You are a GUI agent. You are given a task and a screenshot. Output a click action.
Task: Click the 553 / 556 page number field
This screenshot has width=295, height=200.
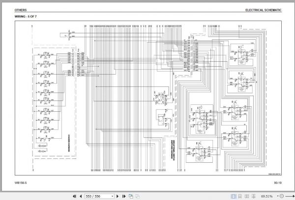(x=98, y=196)
